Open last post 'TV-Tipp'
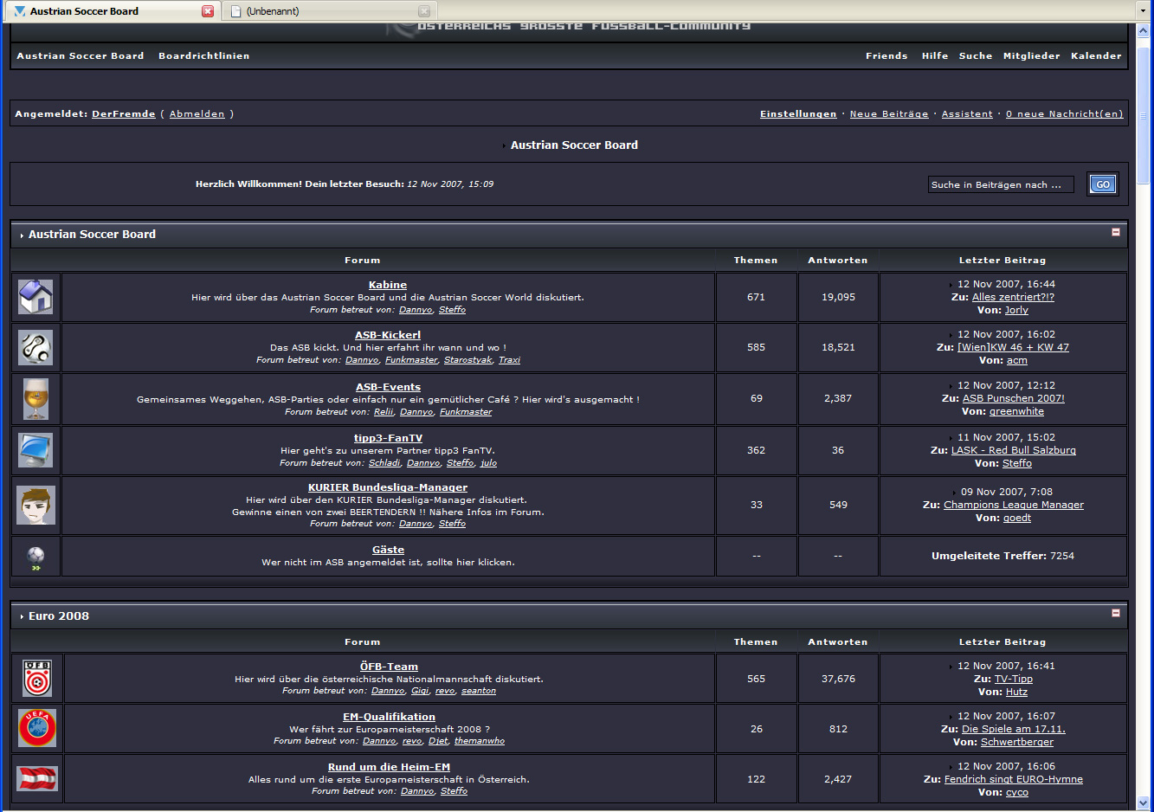 (x=1014, y=679)
